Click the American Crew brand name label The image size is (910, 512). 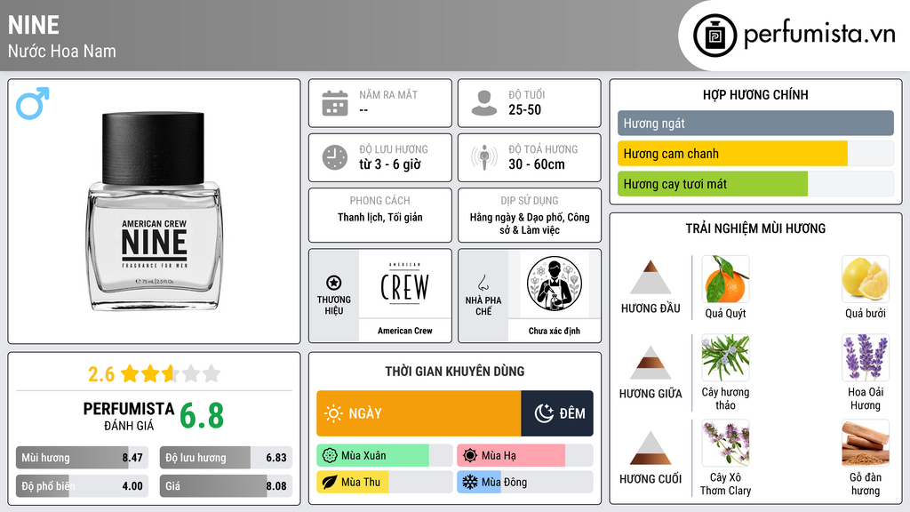pyautogui.click(x=405, y=331)
